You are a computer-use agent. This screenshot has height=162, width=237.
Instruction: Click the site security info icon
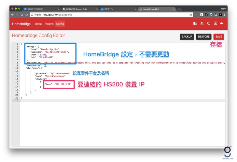[x=32, y=15]
